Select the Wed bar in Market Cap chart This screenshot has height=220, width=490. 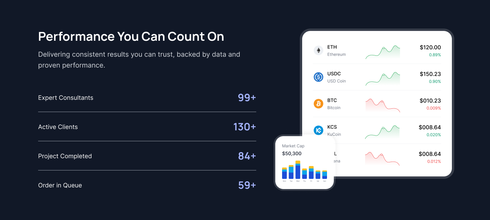point(298,170)
